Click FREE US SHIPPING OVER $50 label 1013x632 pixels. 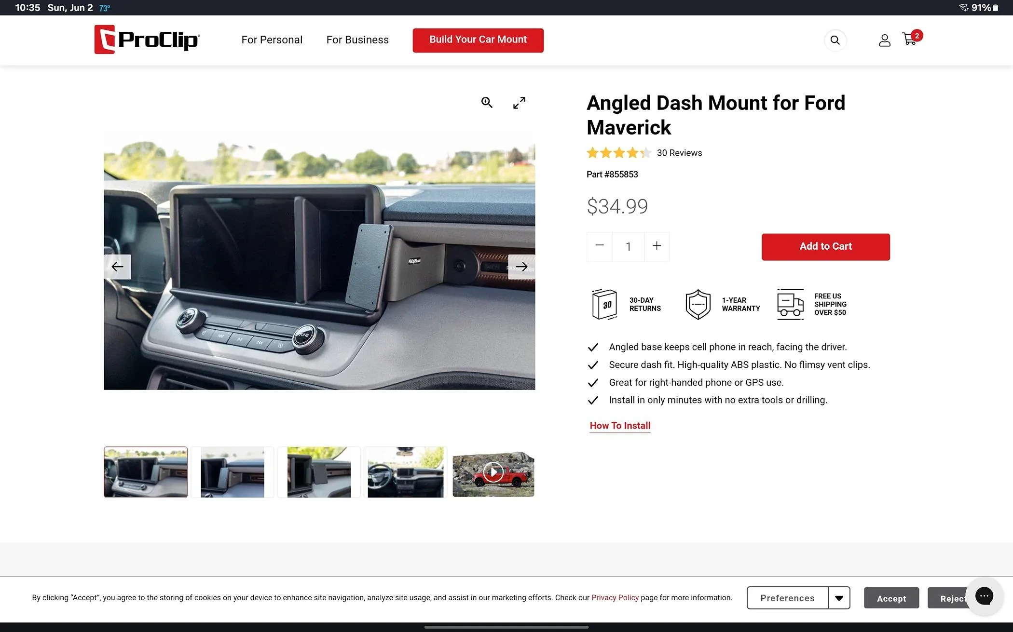point(830,304)
